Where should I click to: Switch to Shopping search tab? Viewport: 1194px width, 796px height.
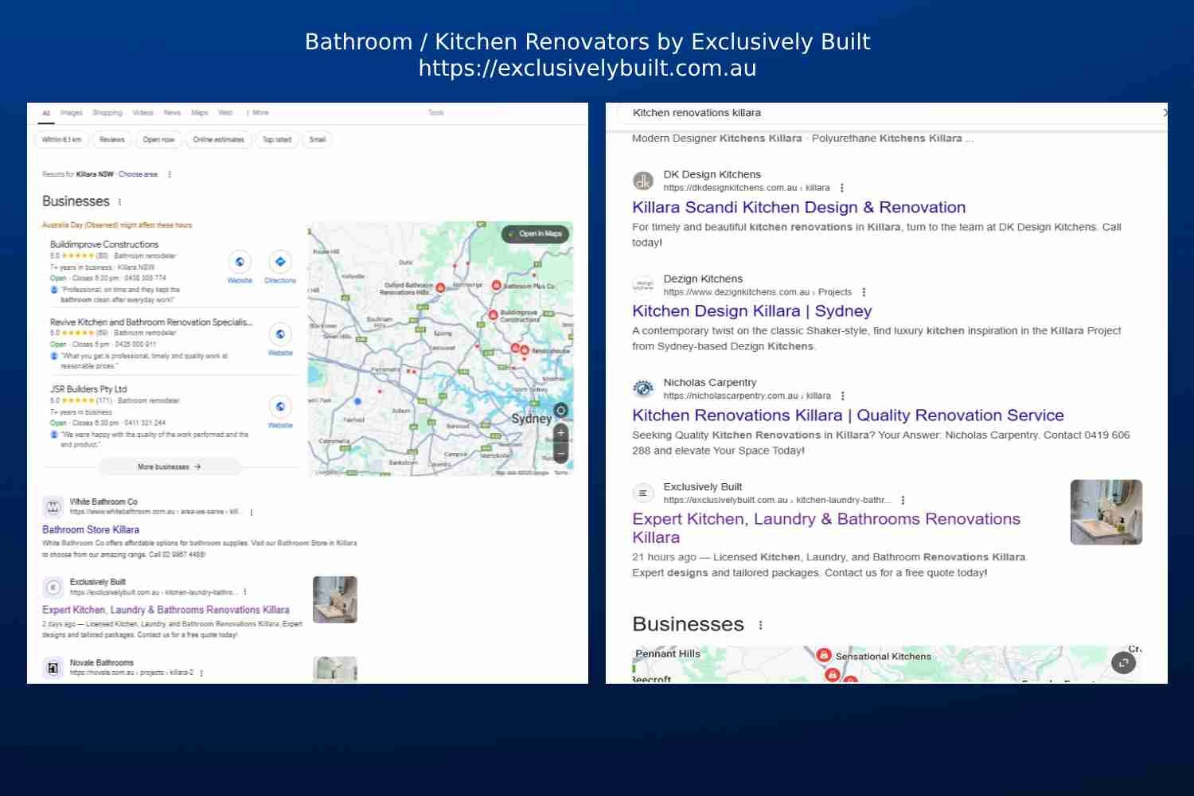click(107, 113)
